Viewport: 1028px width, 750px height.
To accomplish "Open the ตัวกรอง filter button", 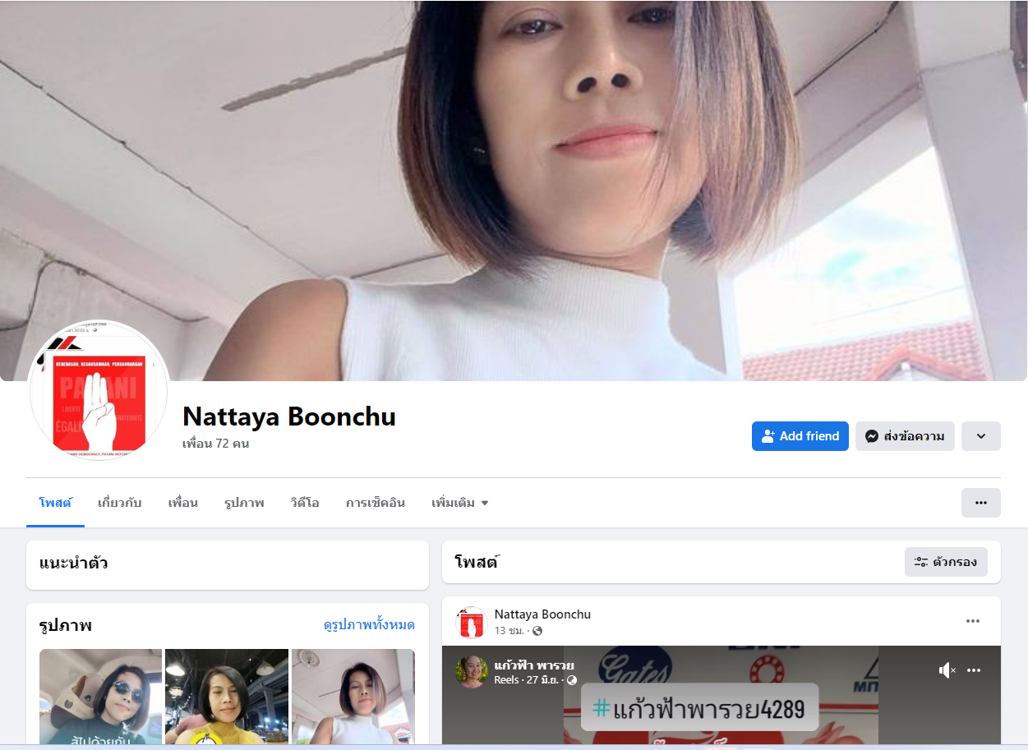I will (x=946, y=562).
